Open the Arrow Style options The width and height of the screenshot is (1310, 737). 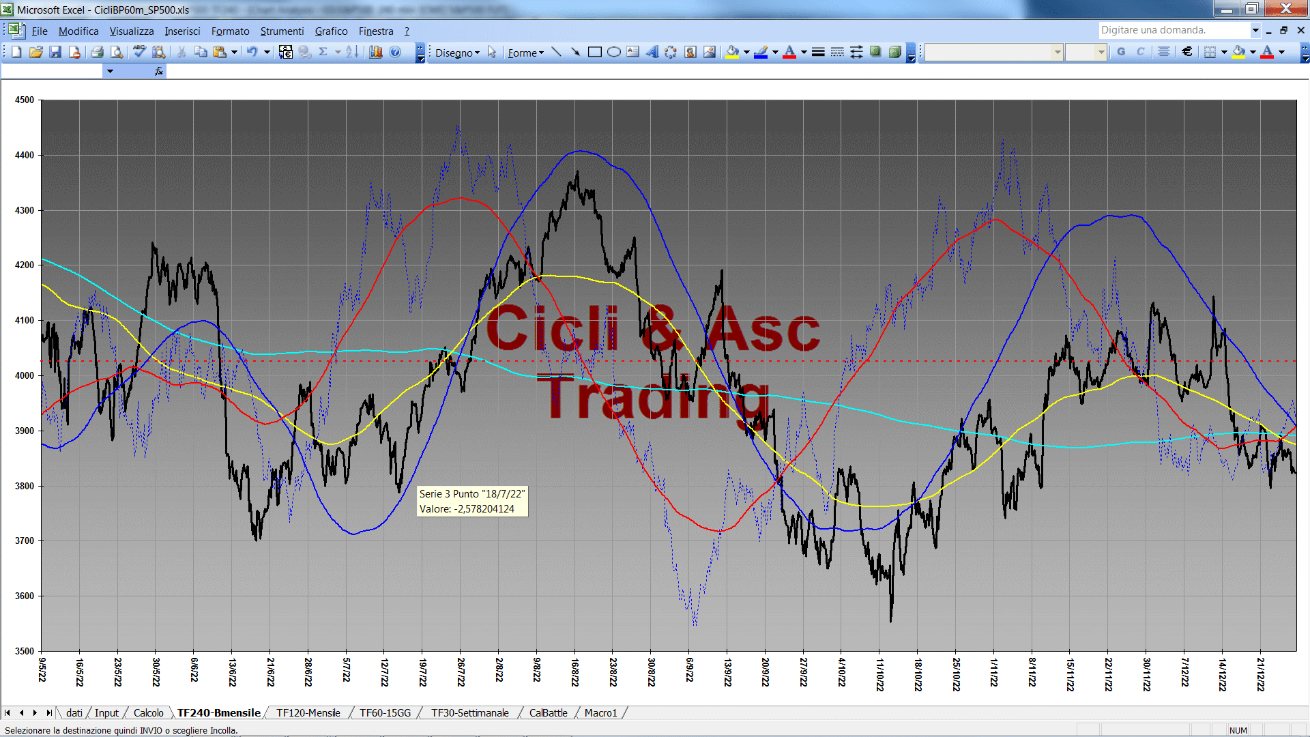(856, 52)
